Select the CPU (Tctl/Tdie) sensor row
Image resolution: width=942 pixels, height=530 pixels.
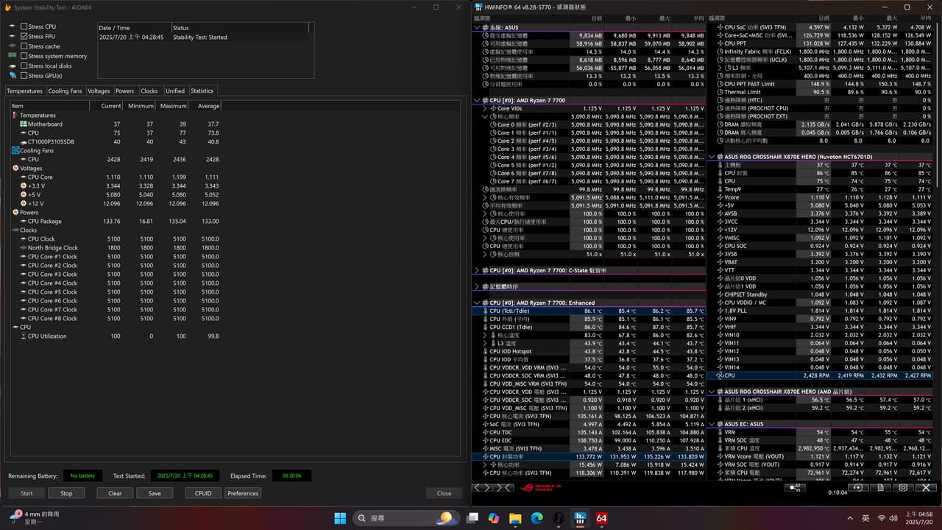[x=589, y=311]
